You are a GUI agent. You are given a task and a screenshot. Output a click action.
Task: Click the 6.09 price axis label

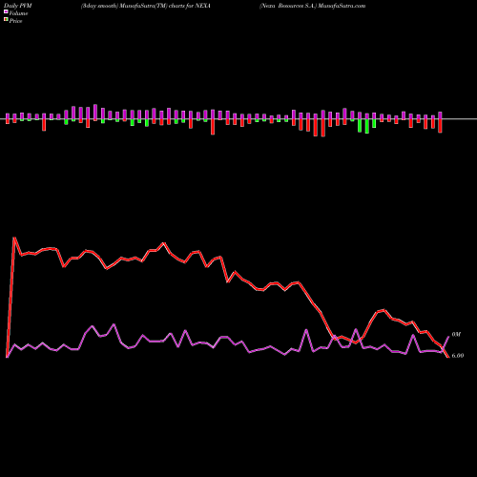click(x=458, y=356)
